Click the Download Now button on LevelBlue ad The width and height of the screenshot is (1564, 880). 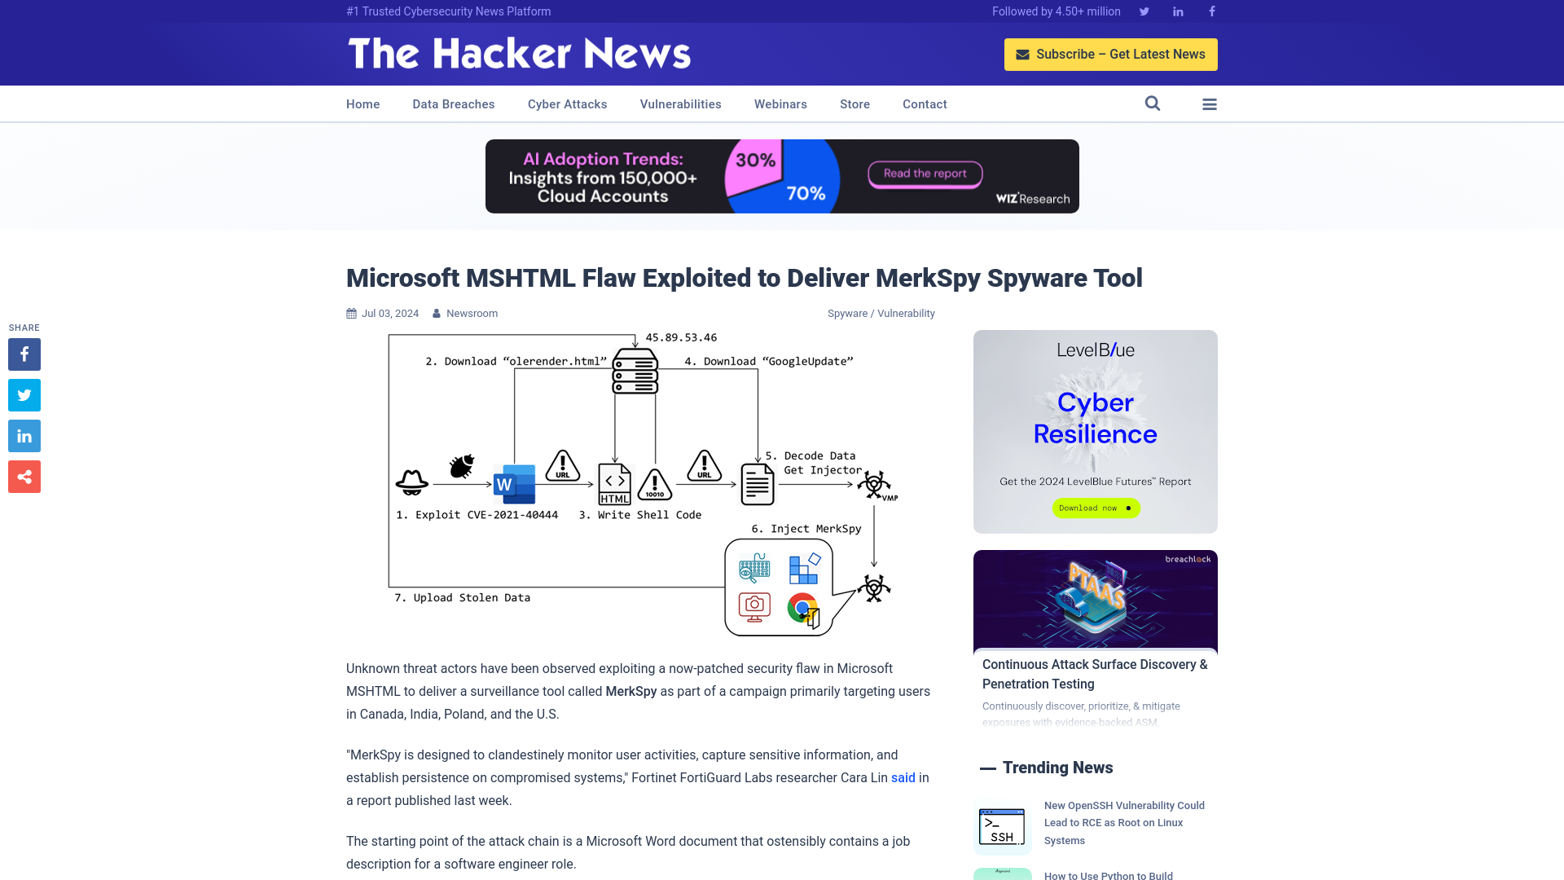1095,507
